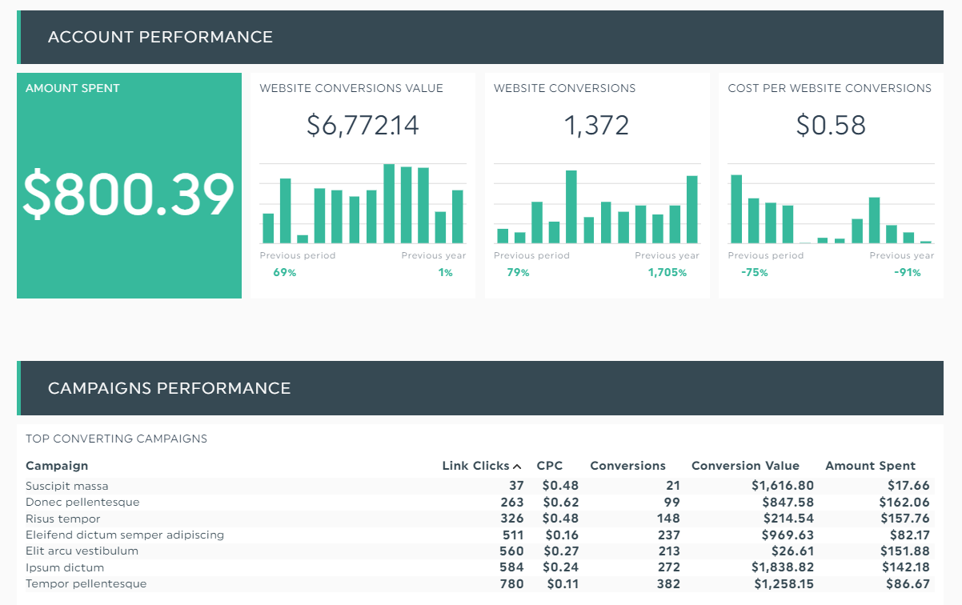This screenshot has height=605, width=962.
Task: Click the CPC column header
Action: [551, 466]
